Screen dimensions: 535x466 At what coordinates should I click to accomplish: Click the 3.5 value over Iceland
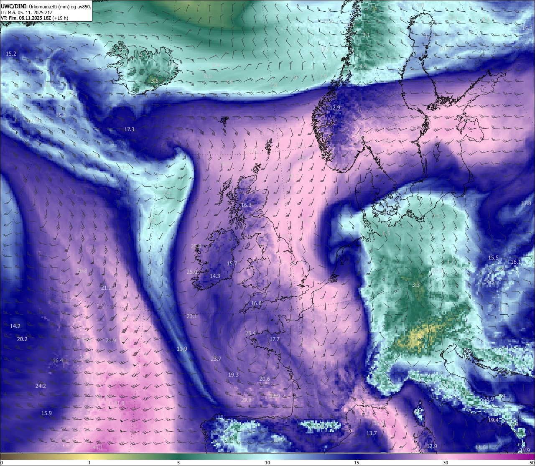pos(155,81)
